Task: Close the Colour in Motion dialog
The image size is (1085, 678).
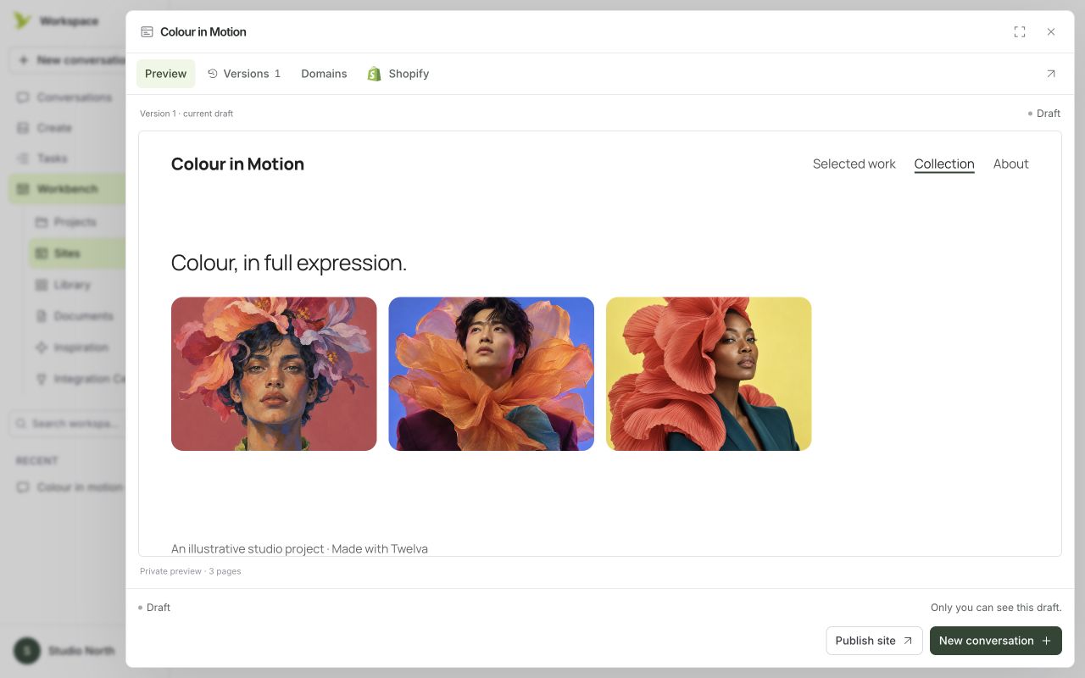Action: pyautogui.click(x=1051, y=32)
